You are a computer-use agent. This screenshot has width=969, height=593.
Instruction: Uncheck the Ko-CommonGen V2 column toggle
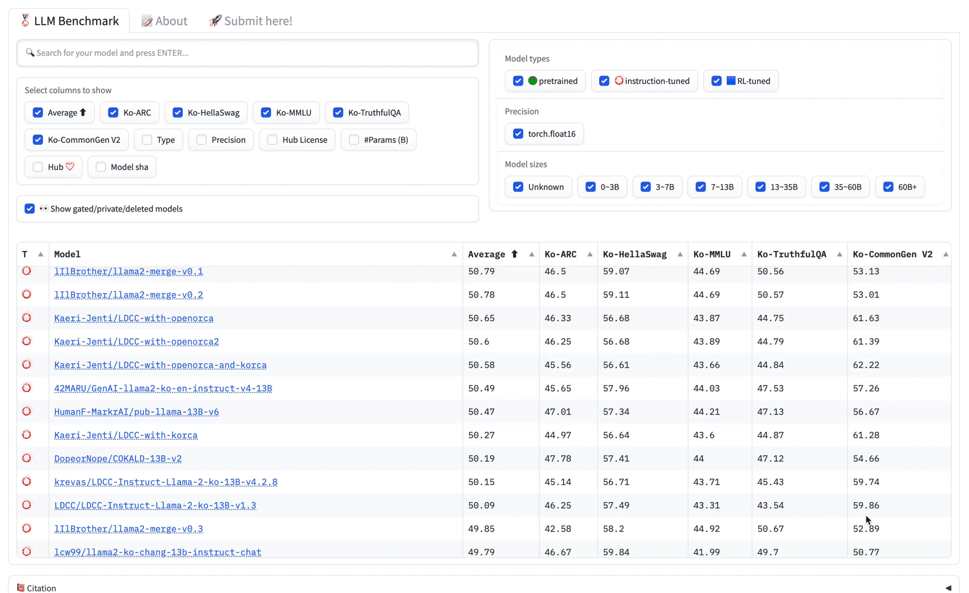coord(38,139)
